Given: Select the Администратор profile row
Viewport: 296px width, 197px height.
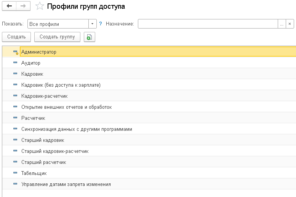Looking at the screenshot, I should [x=149, y=52].
